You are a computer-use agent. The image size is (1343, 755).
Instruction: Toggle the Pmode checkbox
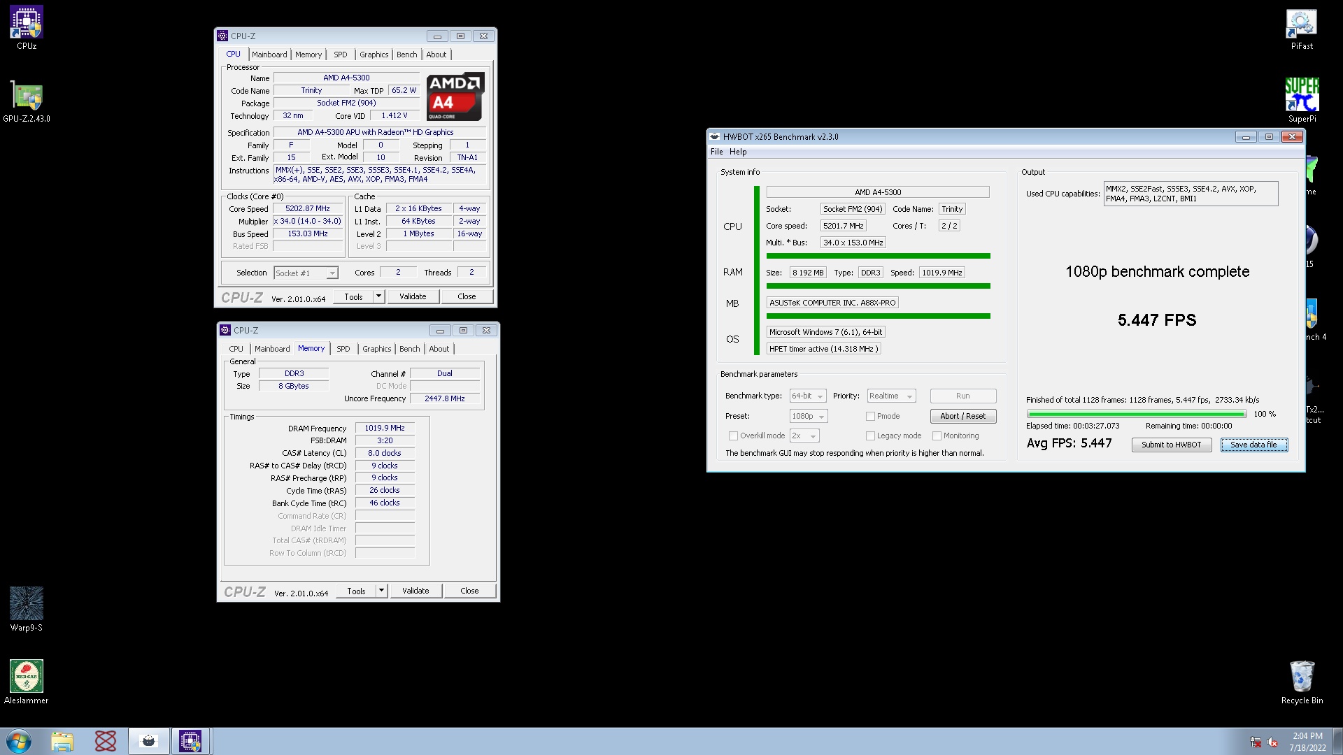[x=870, y=416]
